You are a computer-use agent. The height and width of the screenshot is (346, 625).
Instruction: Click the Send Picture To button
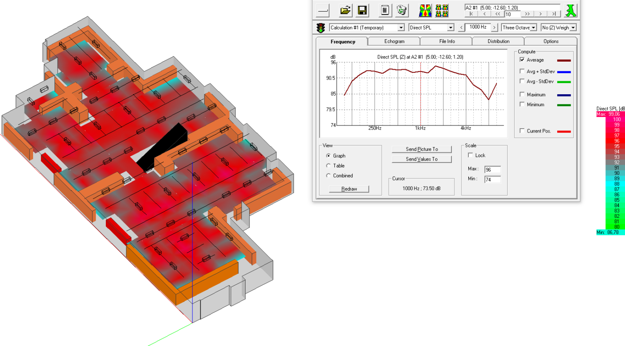(422, 149)
